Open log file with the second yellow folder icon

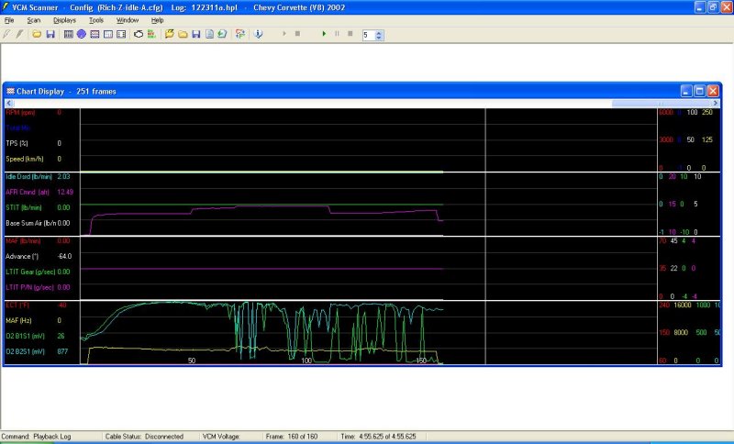[183, 34]
